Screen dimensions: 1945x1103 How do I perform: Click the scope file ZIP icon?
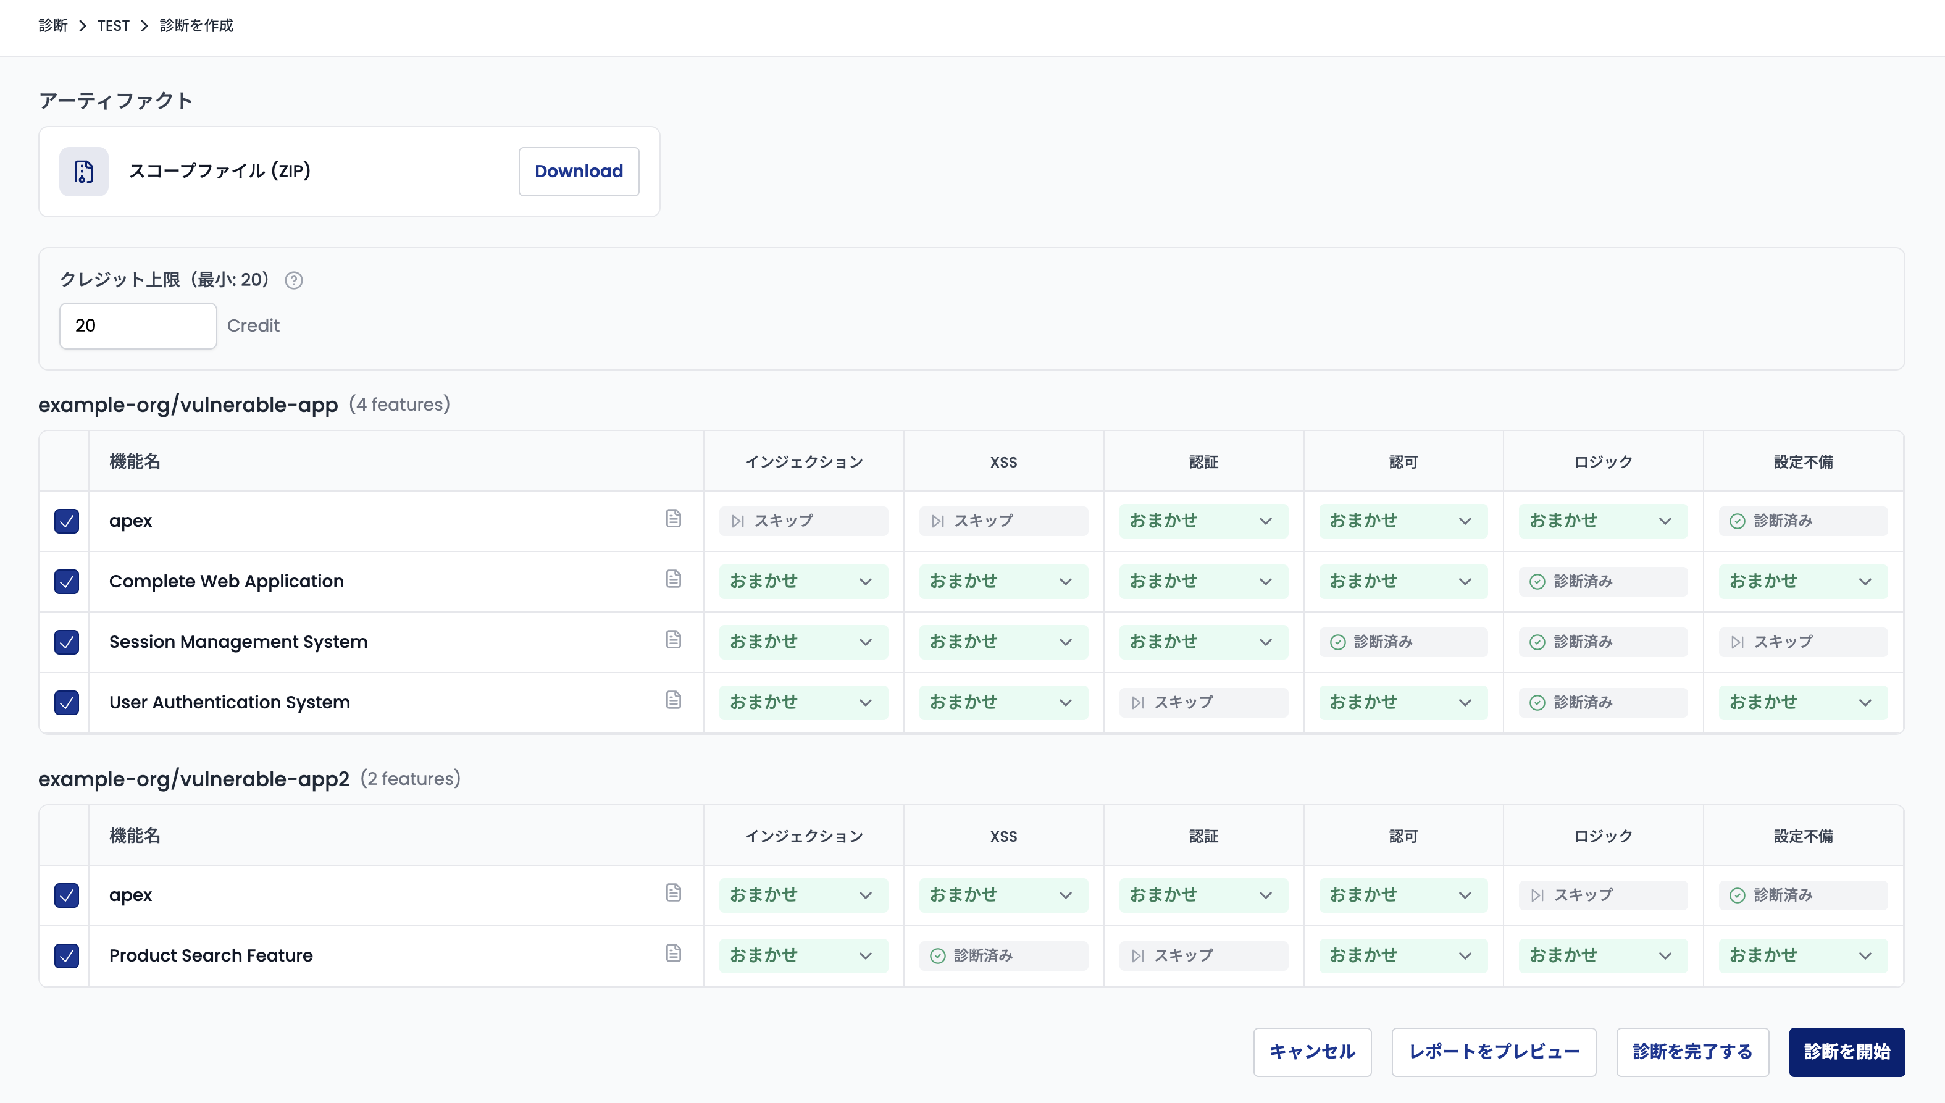pyautogui.click(x=83, y=171)
